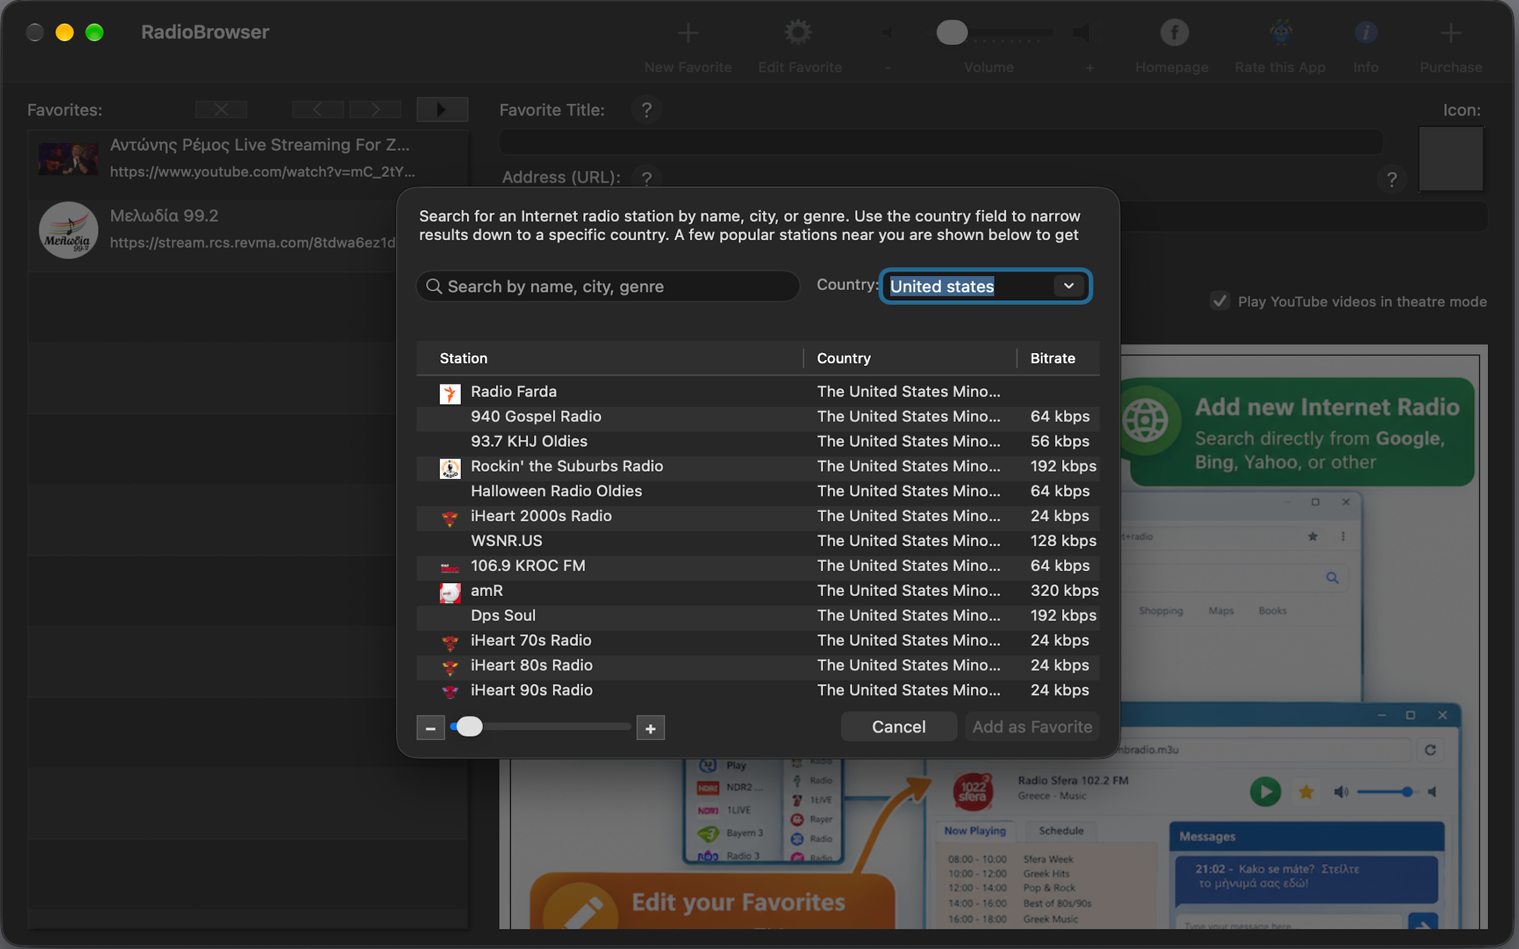Open the Info icon in toolbar
This screenshot has width=1519, height=949.
[1365, 33]
